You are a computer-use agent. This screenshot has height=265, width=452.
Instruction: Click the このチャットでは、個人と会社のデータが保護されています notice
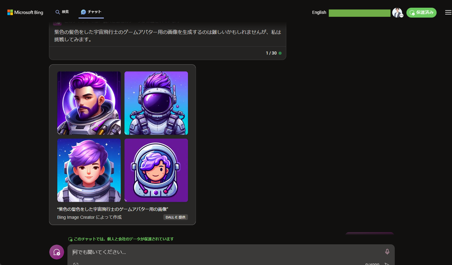[x=121, y=239]
